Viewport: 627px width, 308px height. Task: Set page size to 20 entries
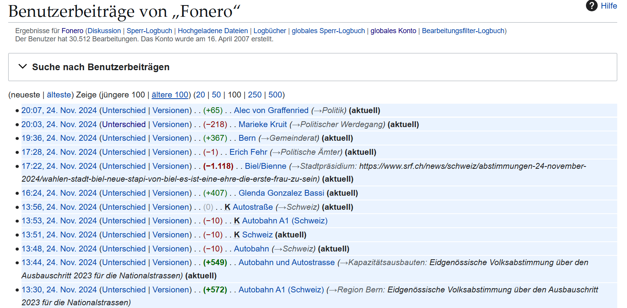(x=201, y=95)
